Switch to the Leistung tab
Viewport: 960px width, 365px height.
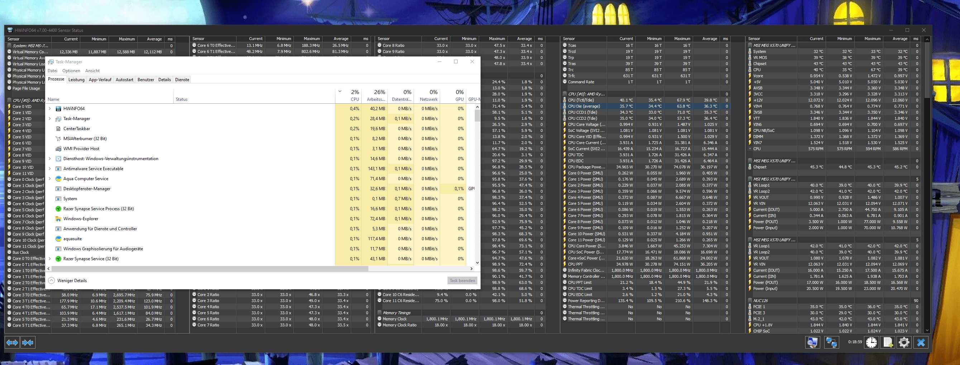point(76,79)
